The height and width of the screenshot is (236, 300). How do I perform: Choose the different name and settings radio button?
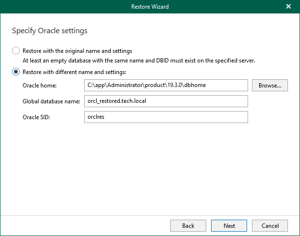click(x=16, y=72)
